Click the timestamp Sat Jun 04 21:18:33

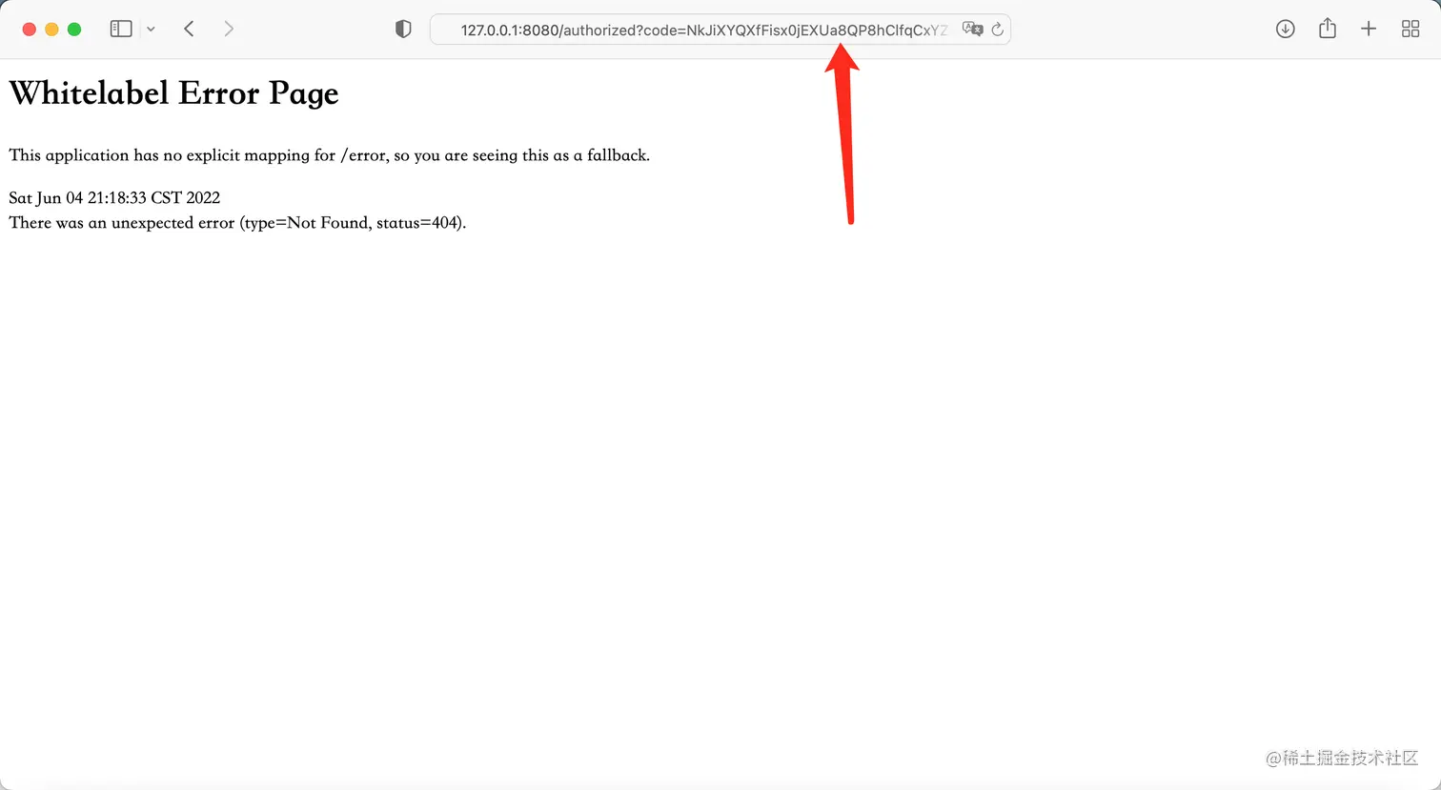click(x=113, y=197)
